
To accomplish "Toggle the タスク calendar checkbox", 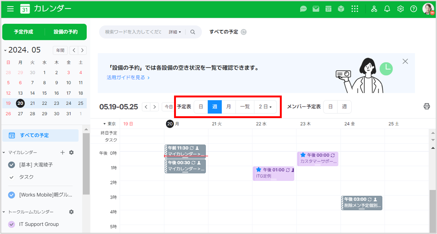I will (12, 177).
